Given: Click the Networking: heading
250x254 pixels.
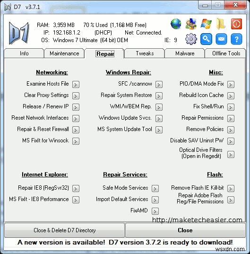Looking at the screenshot, I should click(x=52, y=72).
